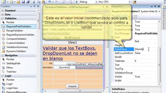Image resolution: width=166 pixels, height=93 pixels.
Task: Click the Save All icon in toolbar
Action: [28, 2]
